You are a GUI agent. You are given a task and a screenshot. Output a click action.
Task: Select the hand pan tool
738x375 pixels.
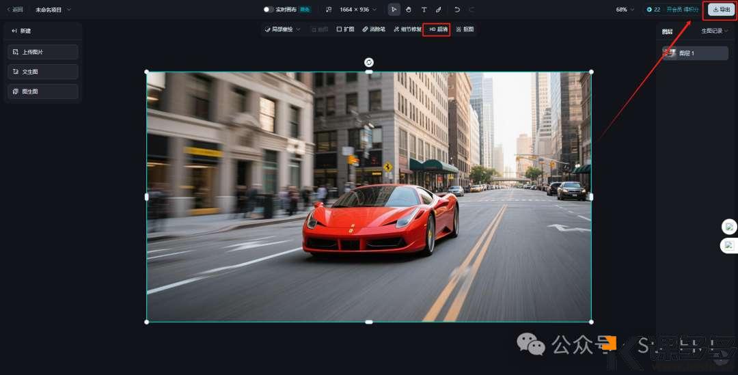[x=409, y=10]
